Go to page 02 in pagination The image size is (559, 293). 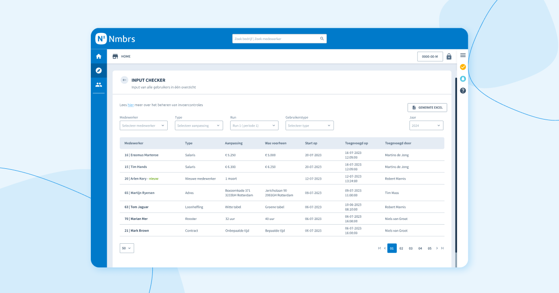(401, 248)
